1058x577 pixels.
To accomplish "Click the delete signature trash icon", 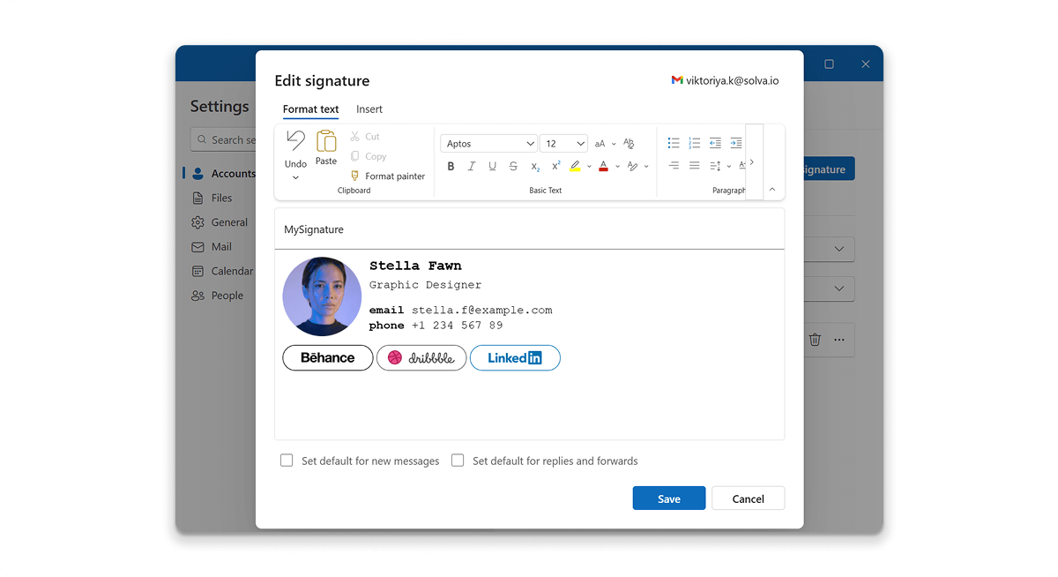I will pyautogui.click(x=814, y=339).
